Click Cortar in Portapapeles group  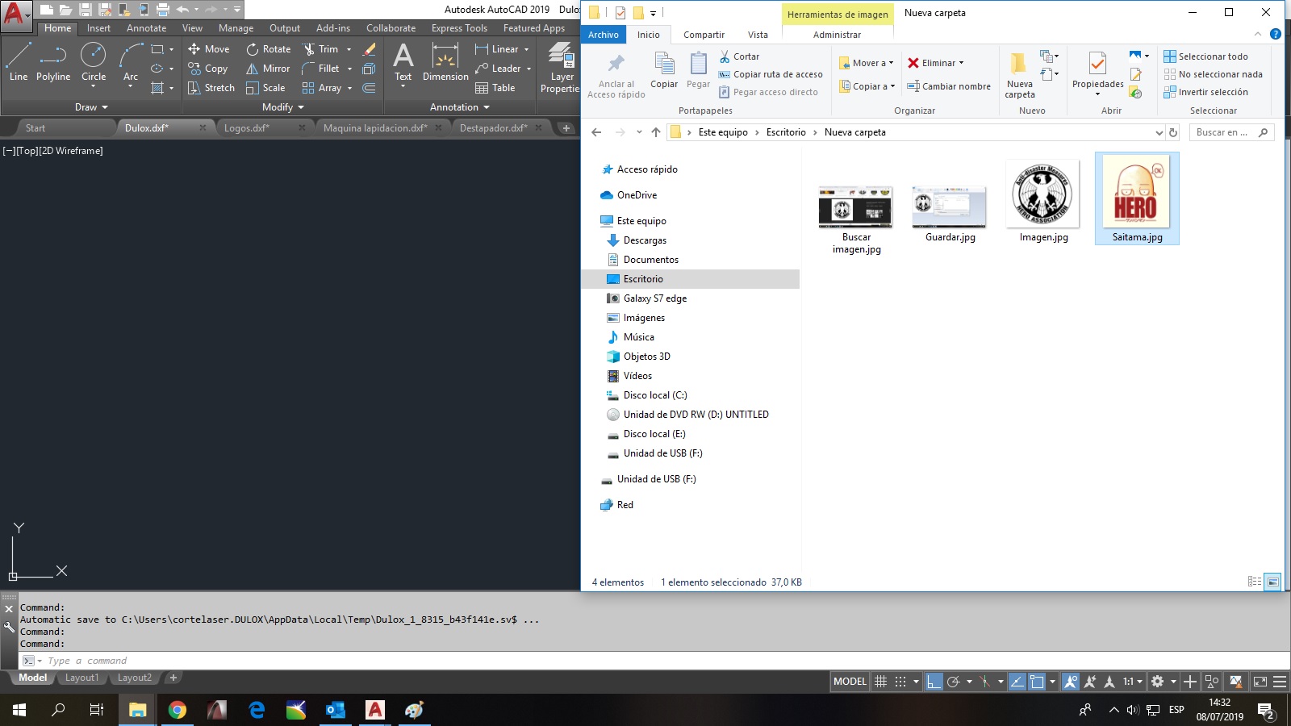(739, 56)
